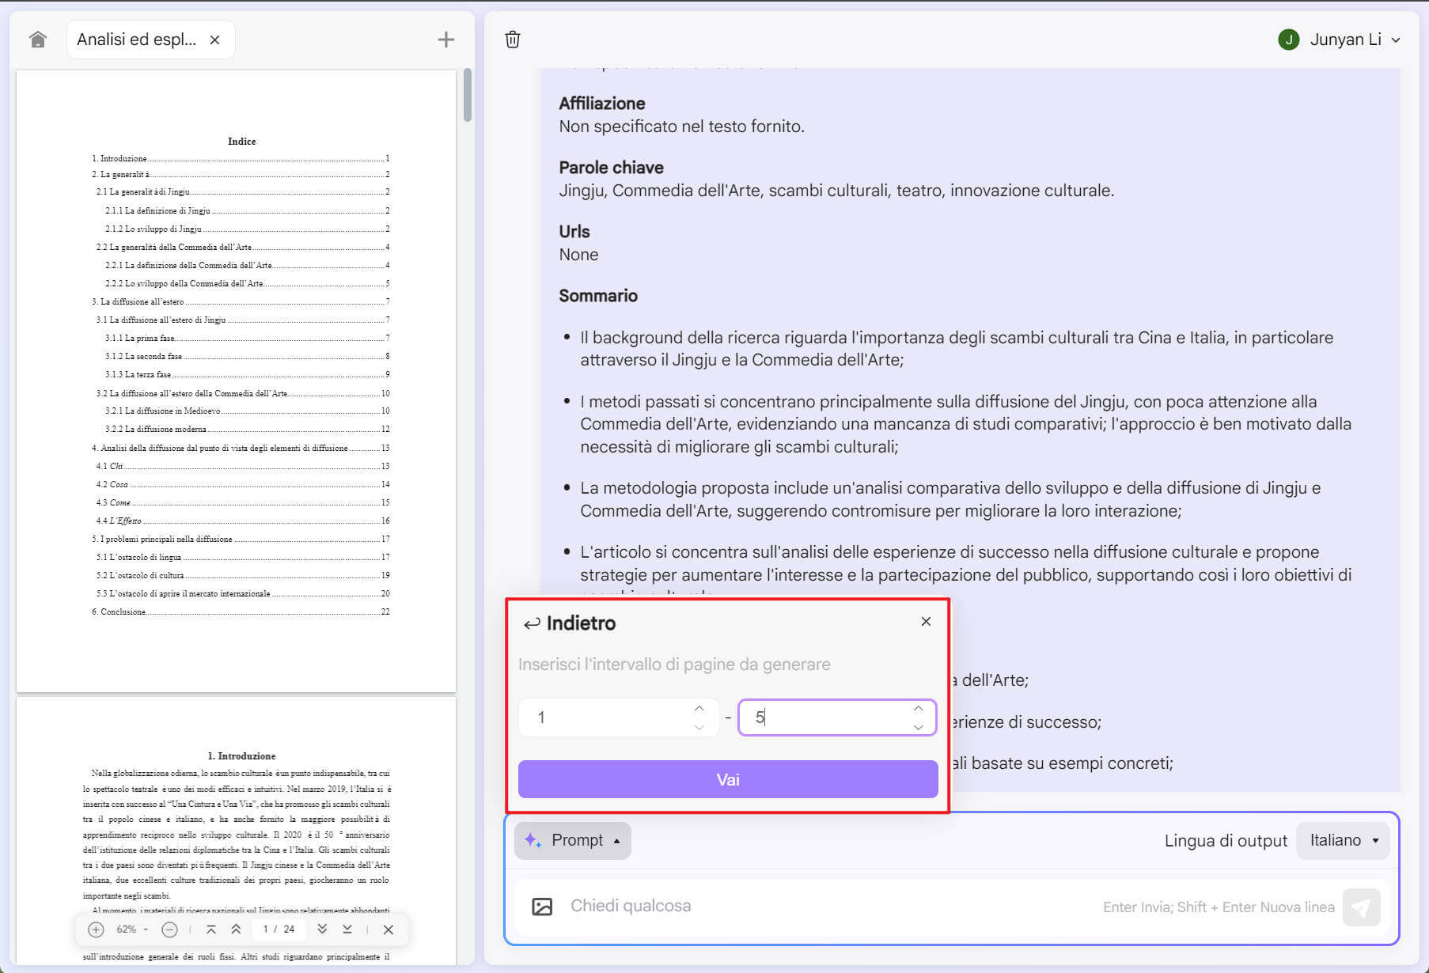Zoom out the PDF with minus icon
Image resolution: width=1429 pixels, height=973 pixels.
(x=169, y=929)
